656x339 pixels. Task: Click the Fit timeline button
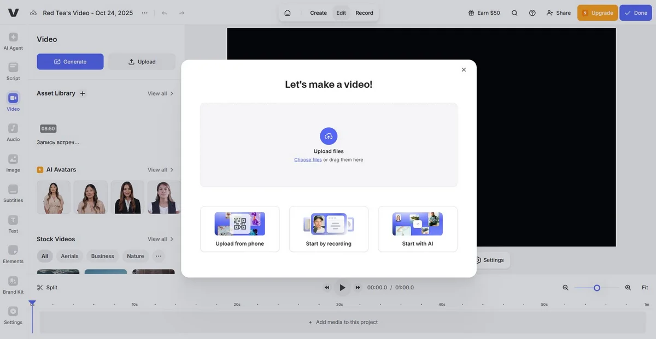pos(645,287)
